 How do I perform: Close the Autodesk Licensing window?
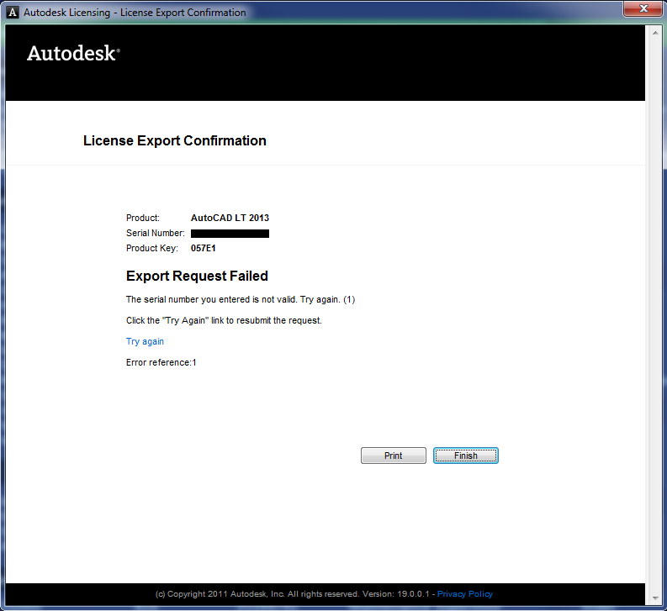pyautogui.click(x=643, y=8)
